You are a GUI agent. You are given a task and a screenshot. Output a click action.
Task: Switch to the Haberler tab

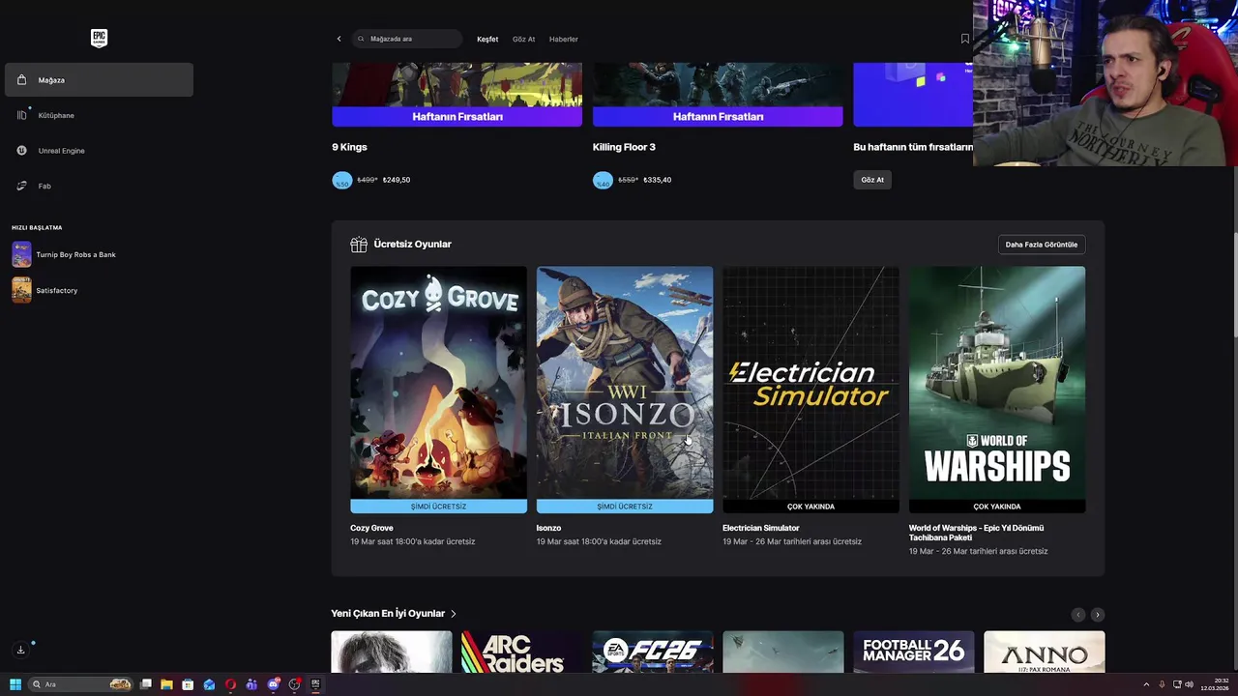(564, 40)
